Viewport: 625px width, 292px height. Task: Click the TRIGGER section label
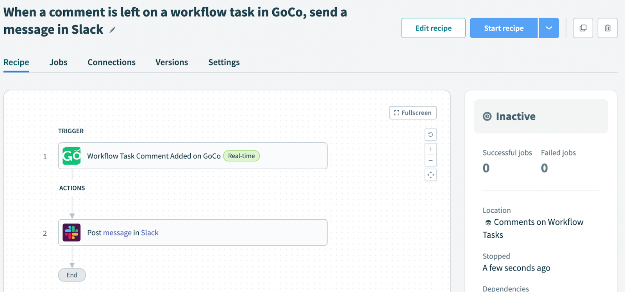pos(71,131)
